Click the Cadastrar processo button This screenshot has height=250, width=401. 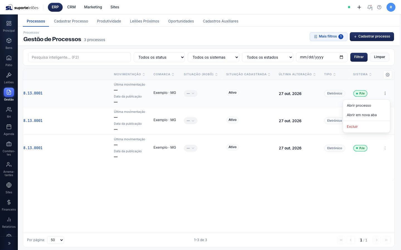point(372,37)
